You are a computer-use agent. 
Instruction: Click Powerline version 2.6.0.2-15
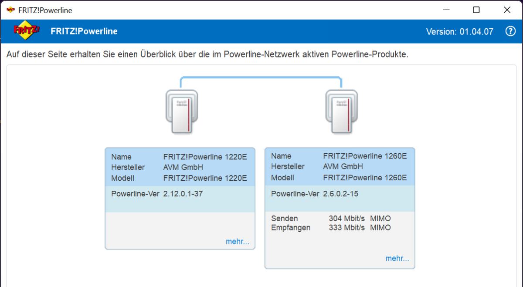[x=341, y=194]
